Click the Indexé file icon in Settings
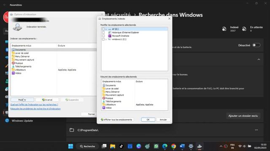 click(x=224, y=29)
